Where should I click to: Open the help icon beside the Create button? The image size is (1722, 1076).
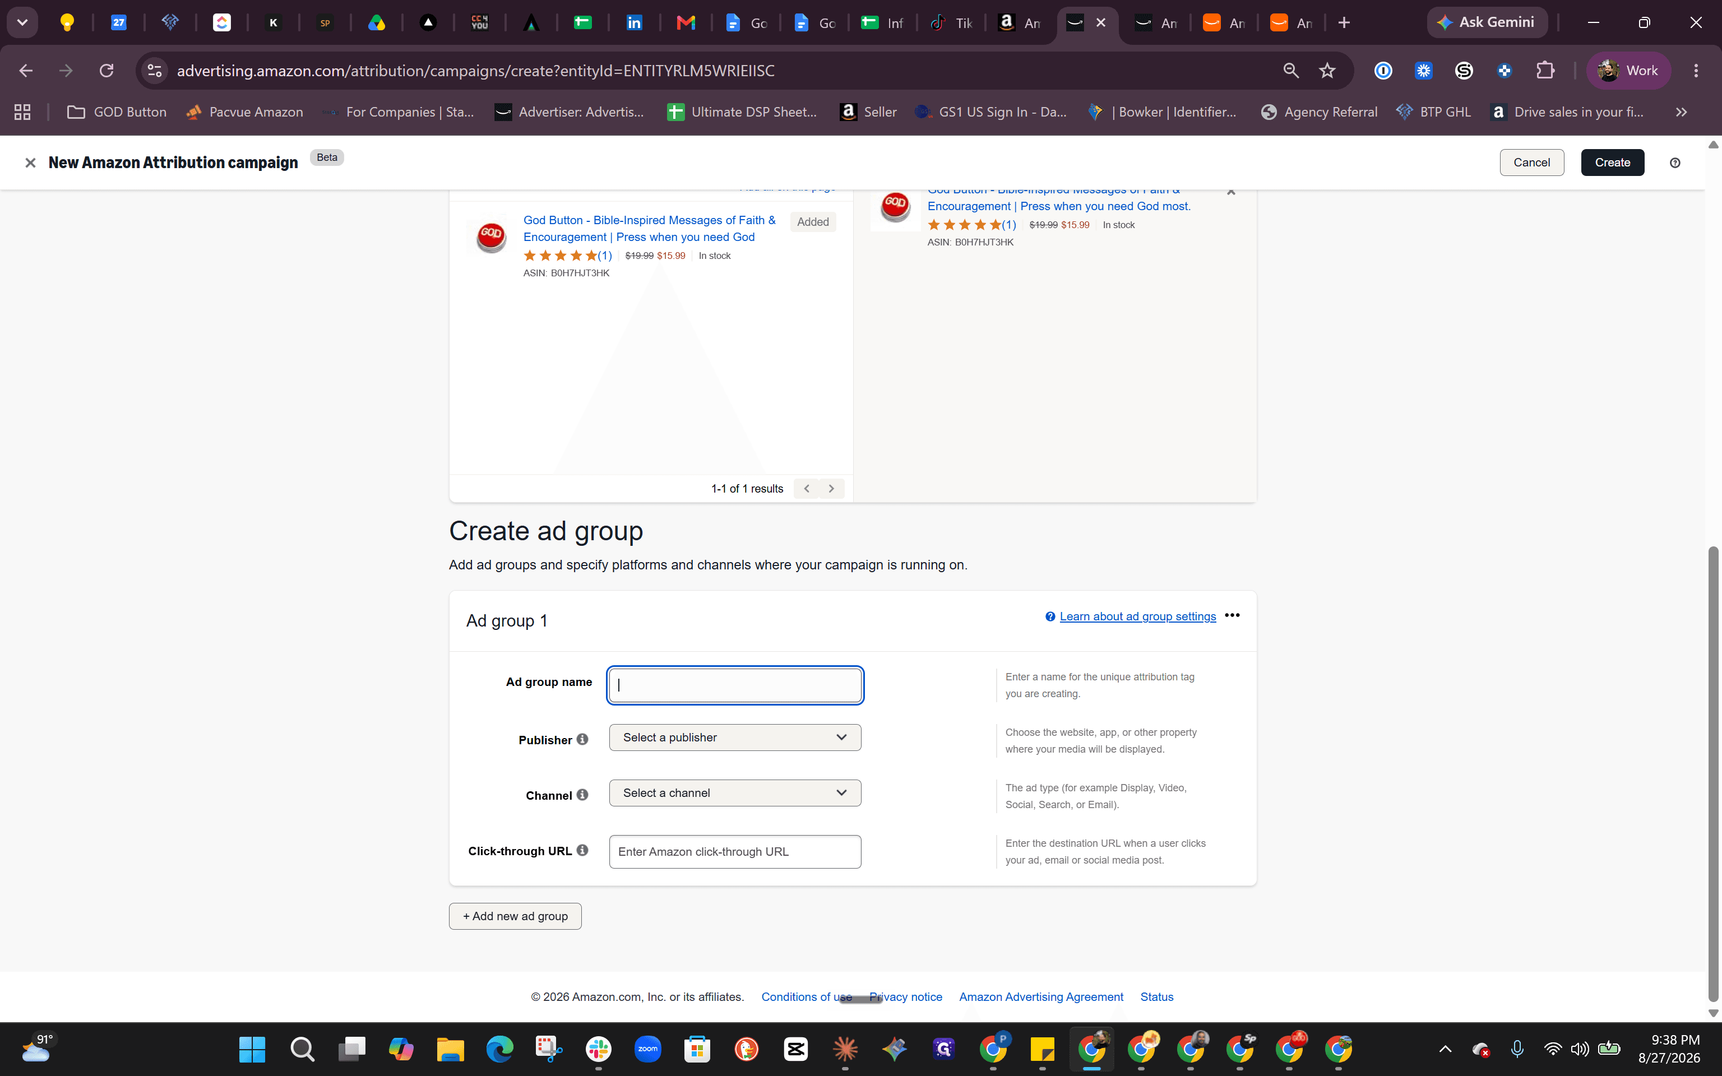click(x=1675, y=163)
